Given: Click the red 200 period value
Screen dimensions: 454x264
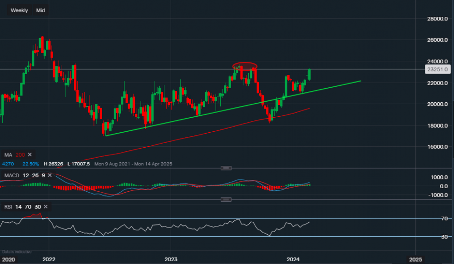Looking at the screenshot, I should (x=20, y=155).
